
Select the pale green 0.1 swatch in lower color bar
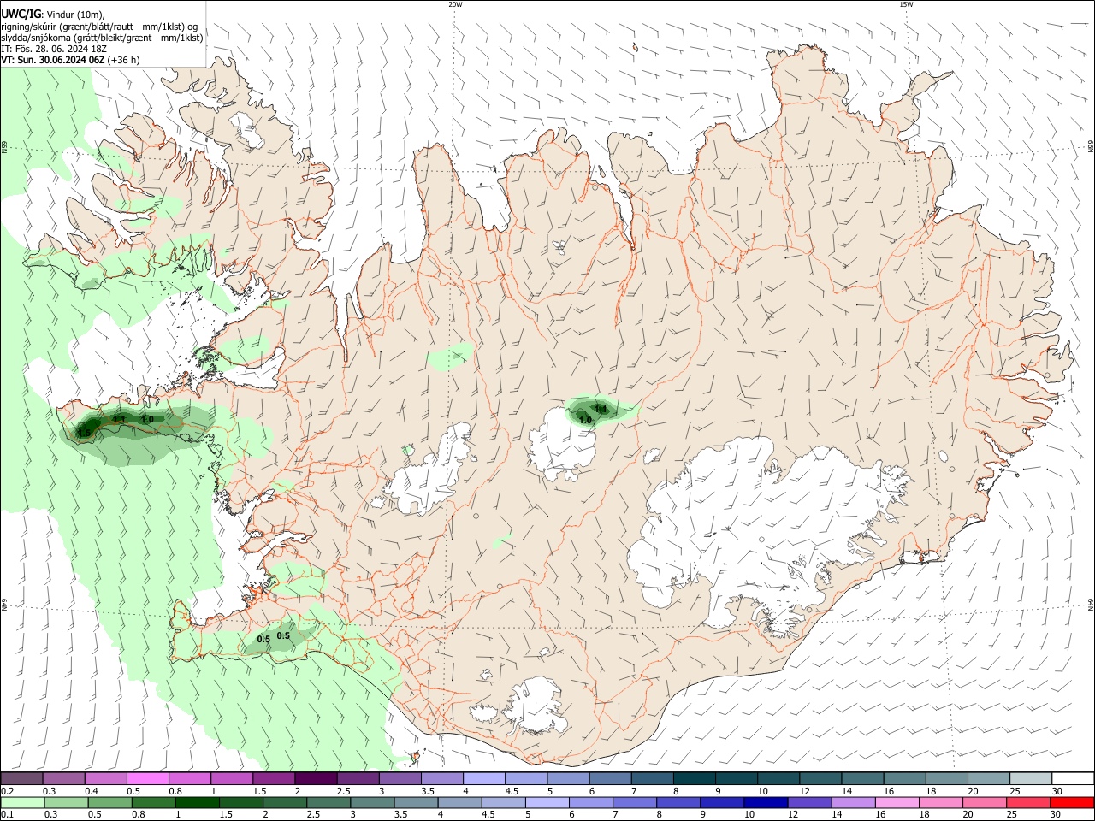click(x=22, y=802)
